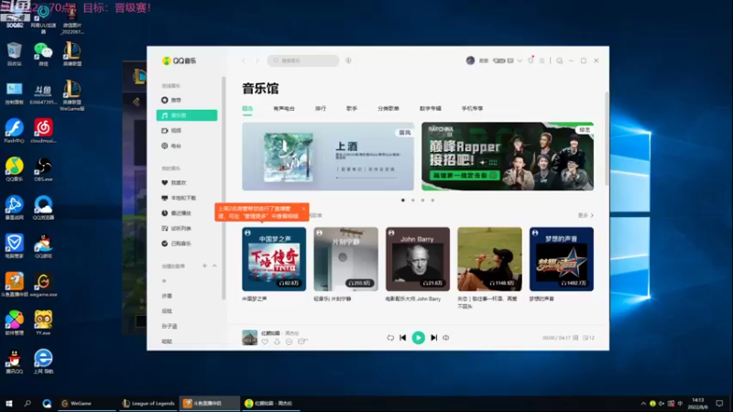Select the second banner carousel dot
This screenshot has width=733, height=412.
tap(413, 200)
